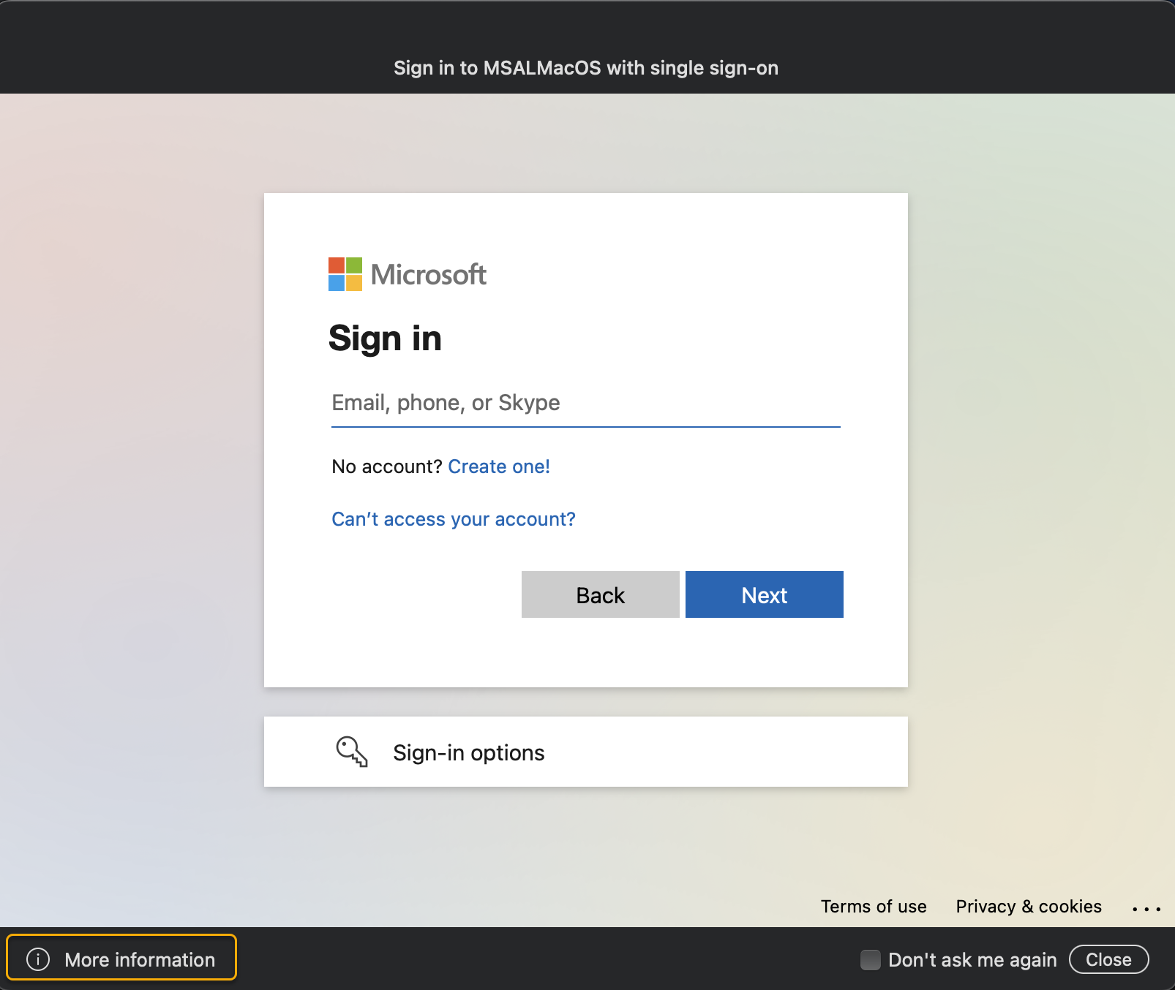View the Terms of use
The height and width of the screenshot is (990, 1175).
click(x=874, y=907)
